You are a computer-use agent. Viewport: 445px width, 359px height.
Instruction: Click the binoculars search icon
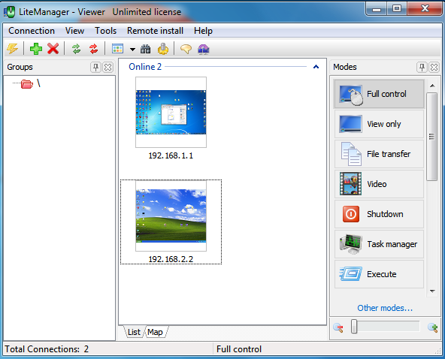coord(146,49)
